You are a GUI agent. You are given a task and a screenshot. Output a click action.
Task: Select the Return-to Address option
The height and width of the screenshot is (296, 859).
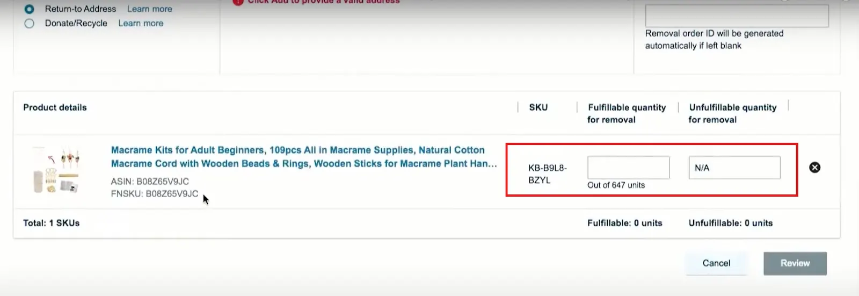30,9
